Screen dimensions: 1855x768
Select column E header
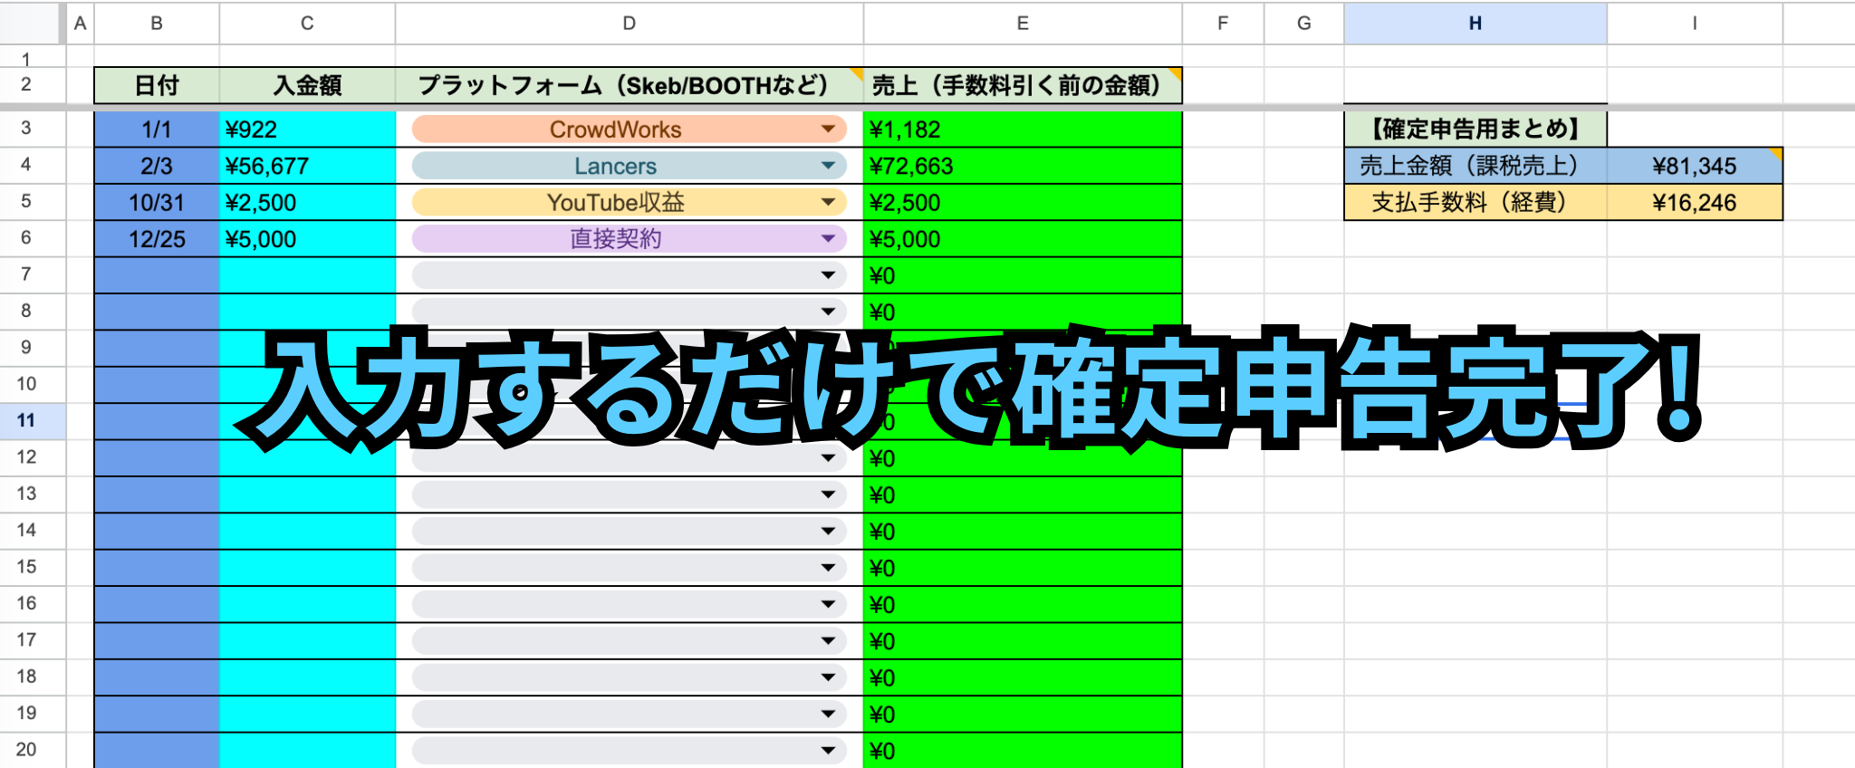point(1023,24)
